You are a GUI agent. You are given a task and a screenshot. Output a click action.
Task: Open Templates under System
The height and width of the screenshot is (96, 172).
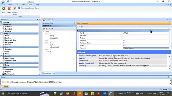click(9, 49)
